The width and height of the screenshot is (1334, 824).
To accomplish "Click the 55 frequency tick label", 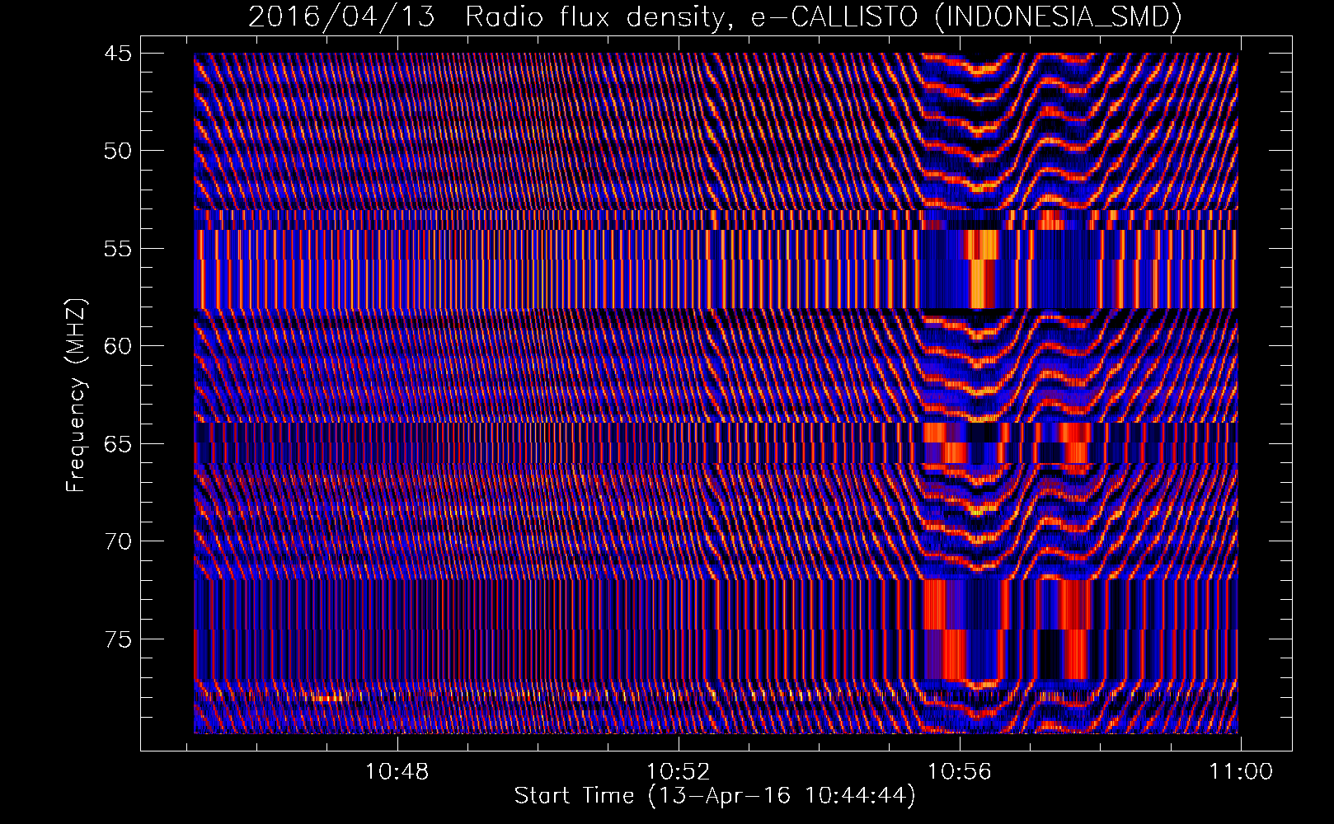I will 118,249.
